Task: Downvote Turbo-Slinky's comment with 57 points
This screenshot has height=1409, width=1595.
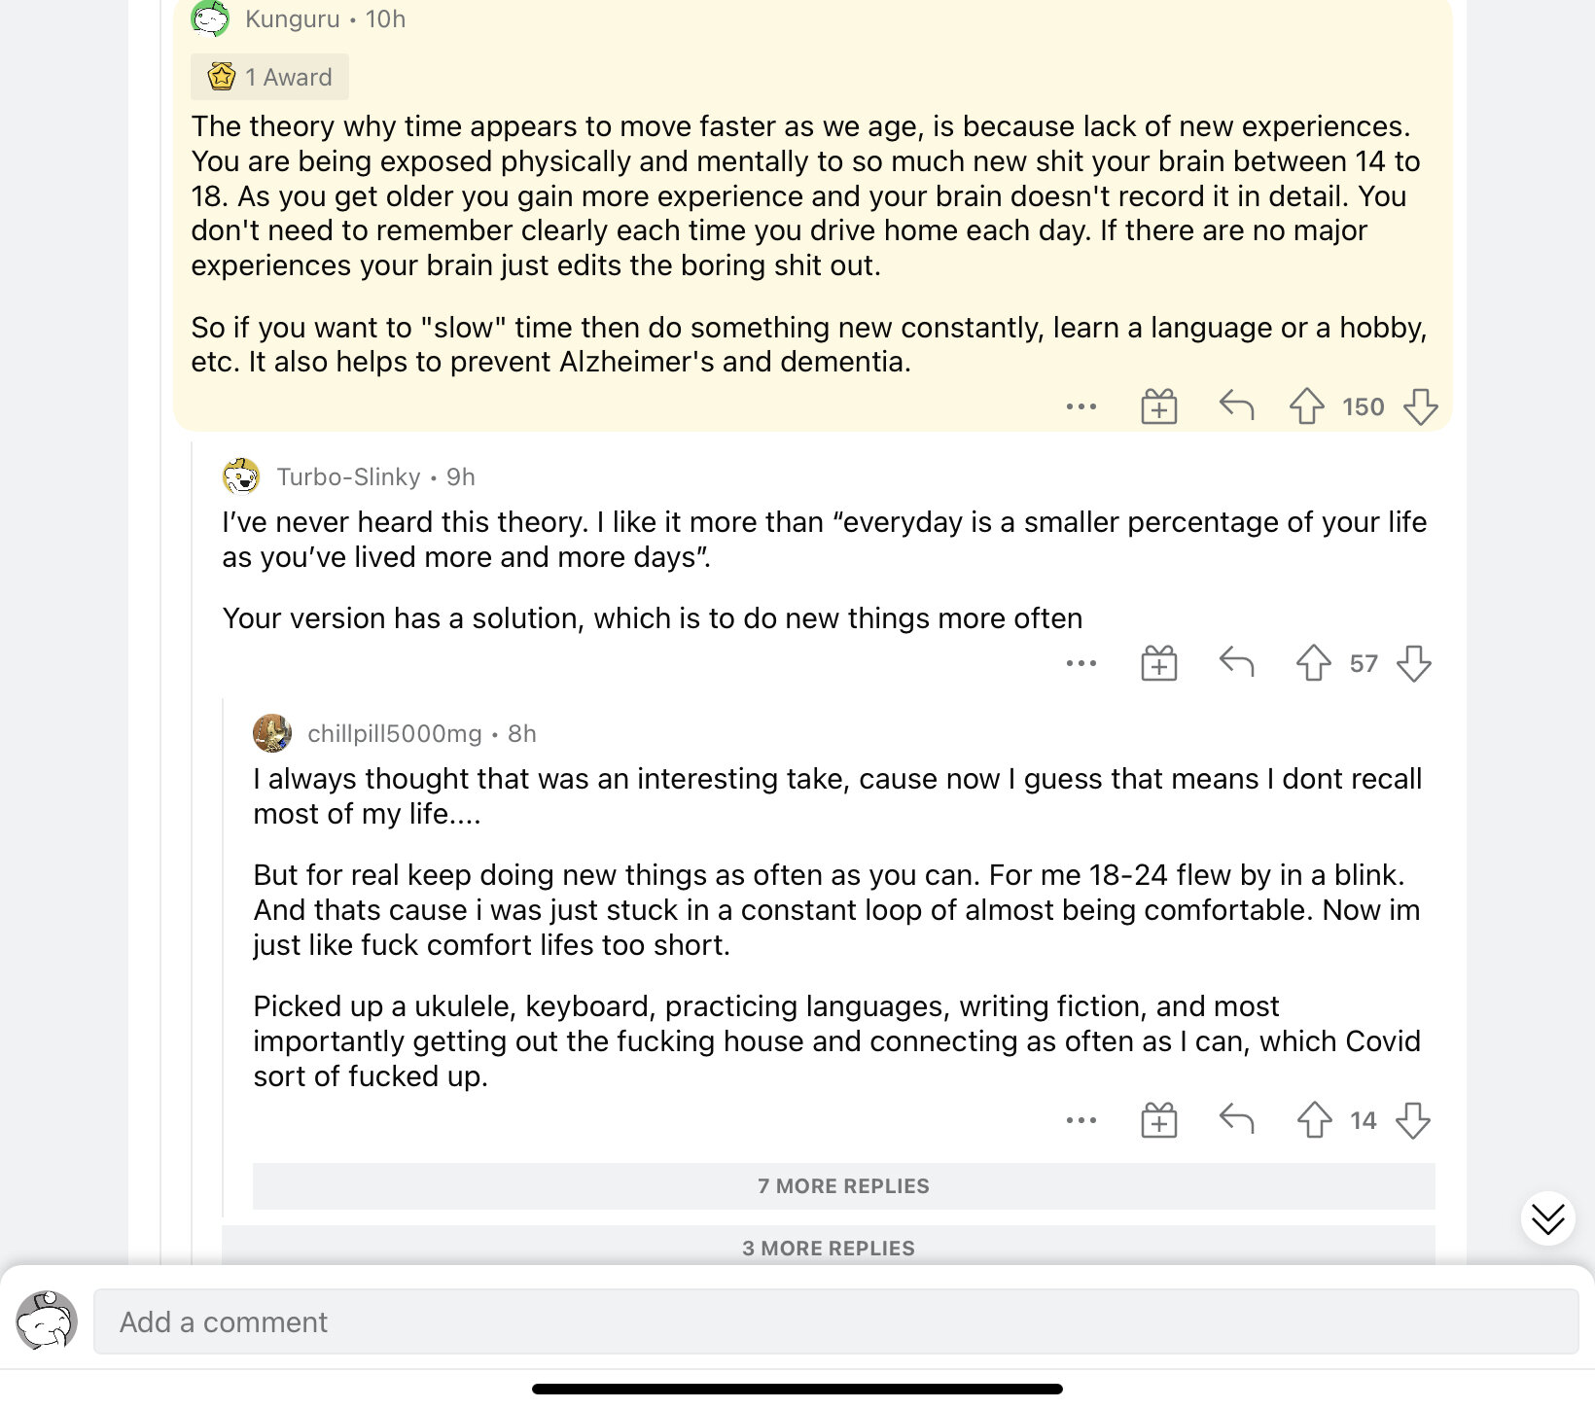Action: [1414, 663]
